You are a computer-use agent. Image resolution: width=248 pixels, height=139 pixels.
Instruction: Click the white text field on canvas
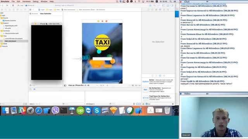pos(102,59)
